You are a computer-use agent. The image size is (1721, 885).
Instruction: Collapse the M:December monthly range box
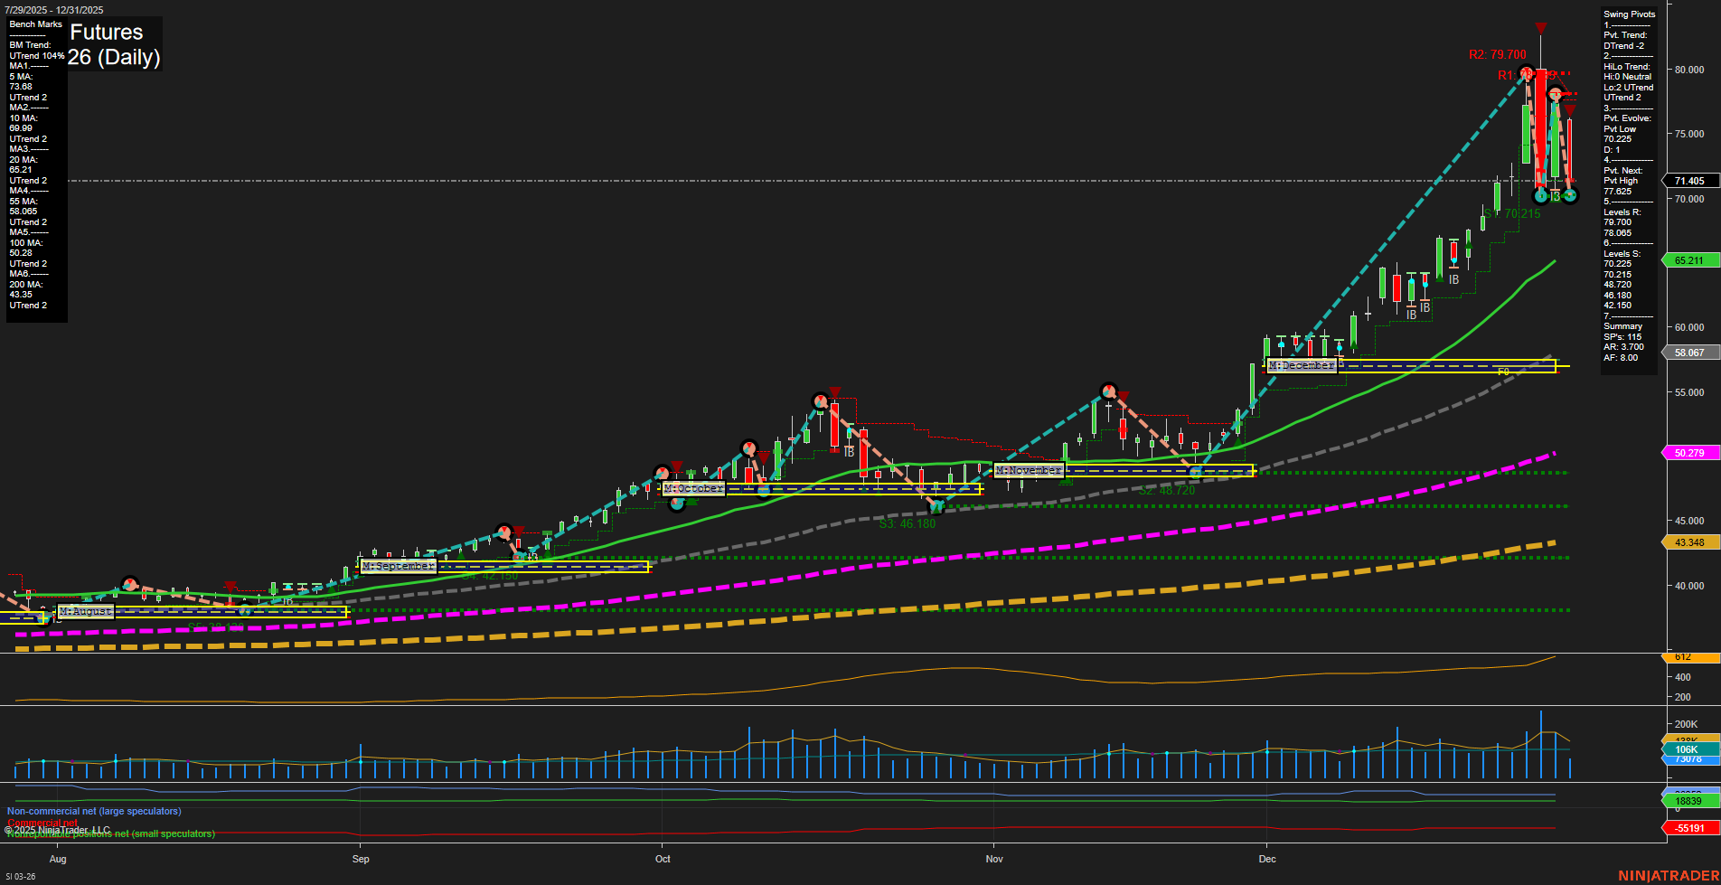[1301, 365]
